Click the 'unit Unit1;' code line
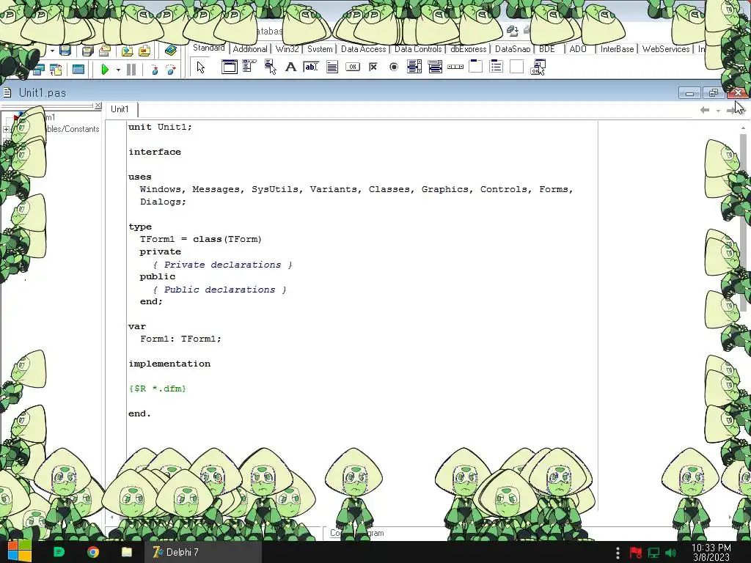 click(160, 127)
